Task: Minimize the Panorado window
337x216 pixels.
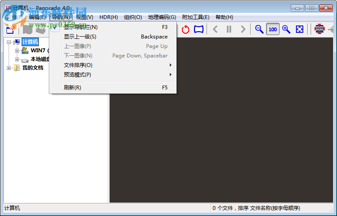Action: [297, 8]
